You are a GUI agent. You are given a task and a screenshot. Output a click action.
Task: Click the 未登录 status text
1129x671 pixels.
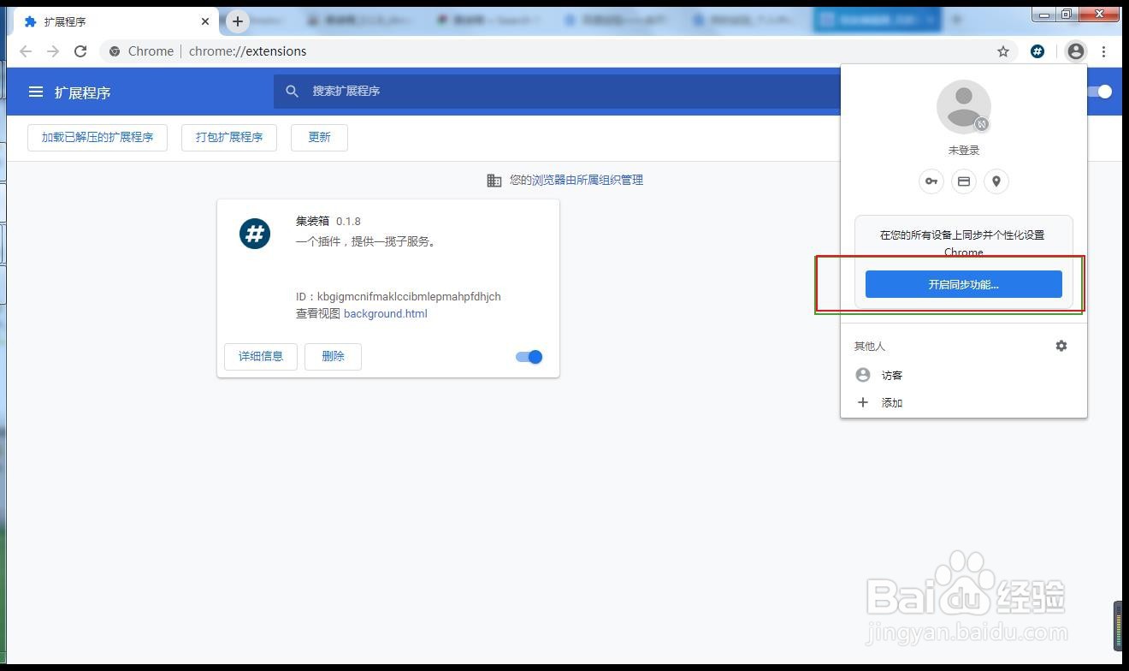[x=964, y=151]
